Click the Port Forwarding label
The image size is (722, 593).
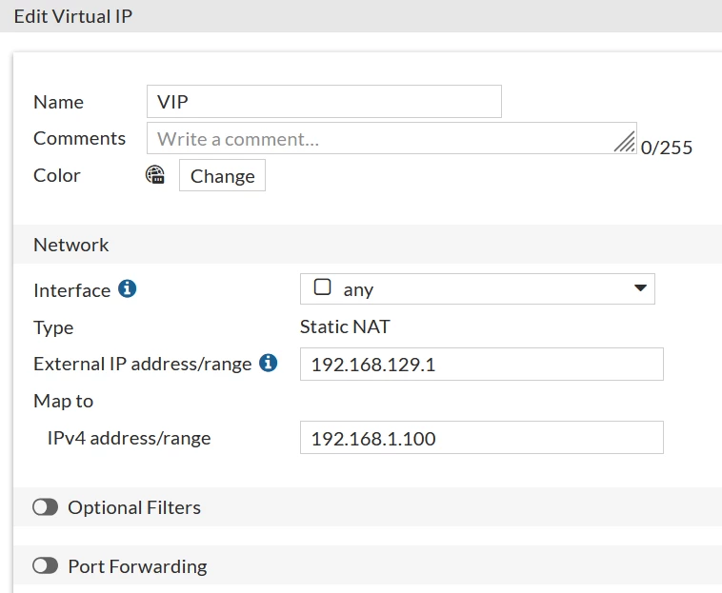[x=138, y=566]
